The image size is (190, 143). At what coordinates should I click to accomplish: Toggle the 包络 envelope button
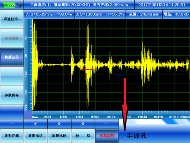pyautogui.click(x=83, y=136)
